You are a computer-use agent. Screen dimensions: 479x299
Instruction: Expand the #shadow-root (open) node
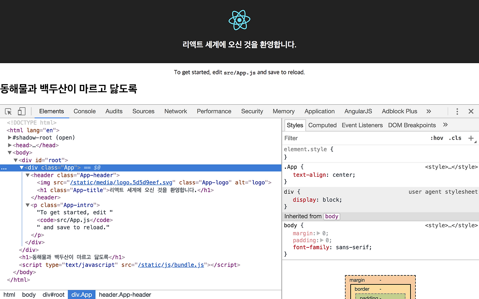pyautogui.click(x=10, y=138)
